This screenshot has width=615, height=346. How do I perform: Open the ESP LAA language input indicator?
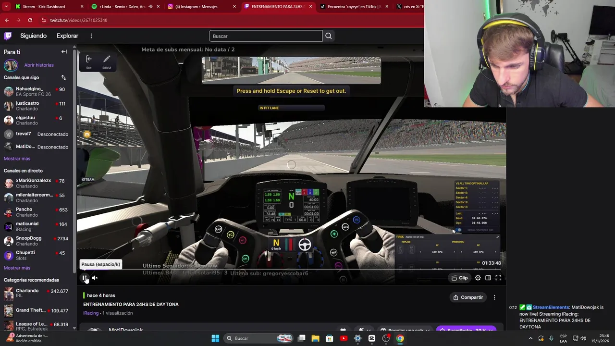coord(564,338)
